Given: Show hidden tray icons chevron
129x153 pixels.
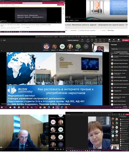Looking at the screenshot, I should point(114,107).
